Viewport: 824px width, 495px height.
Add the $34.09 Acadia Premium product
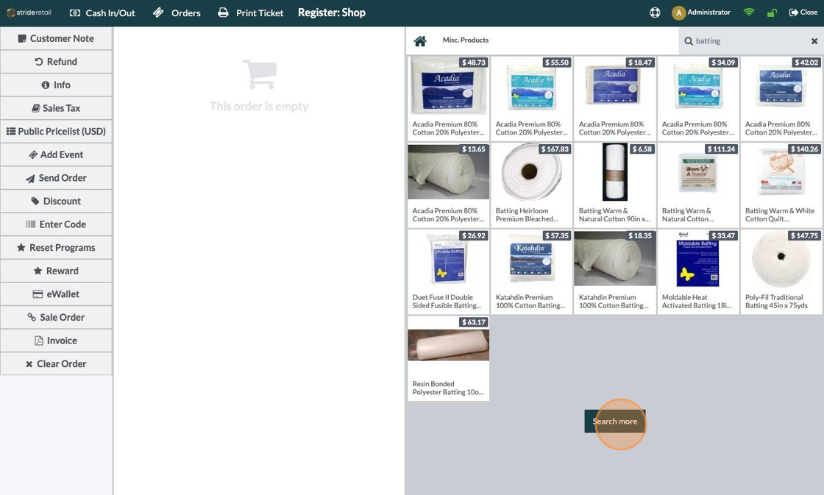click(x=698, y=99)
